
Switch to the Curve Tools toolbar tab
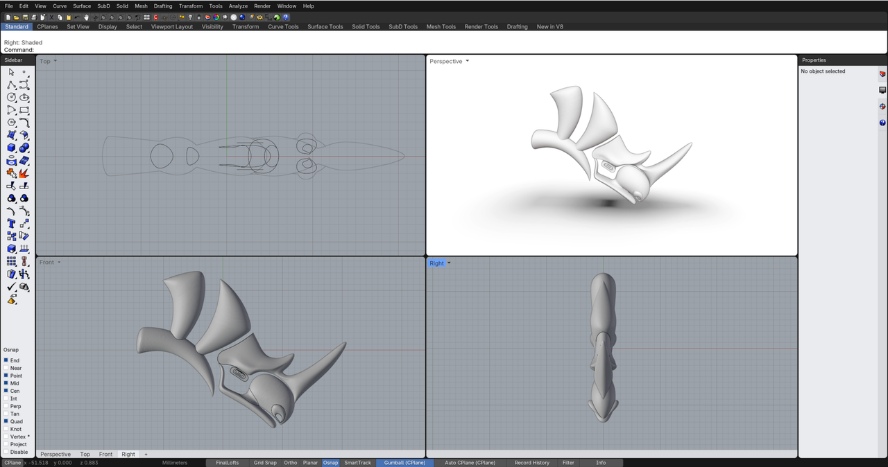point(283,26)
